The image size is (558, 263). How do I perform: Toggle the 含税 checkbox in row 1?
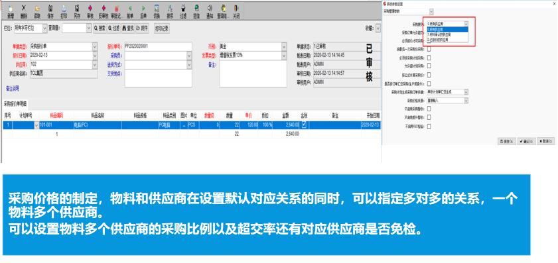[x=304, y=125]
